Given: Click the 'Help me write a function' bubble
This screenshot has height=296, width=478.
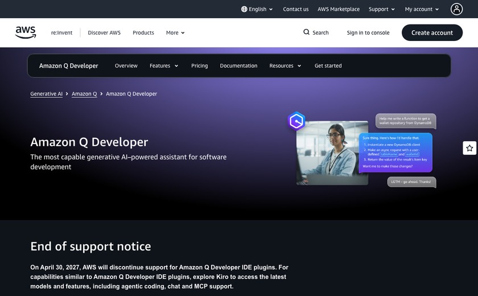Looking at the screenshot, I should 406,121.
